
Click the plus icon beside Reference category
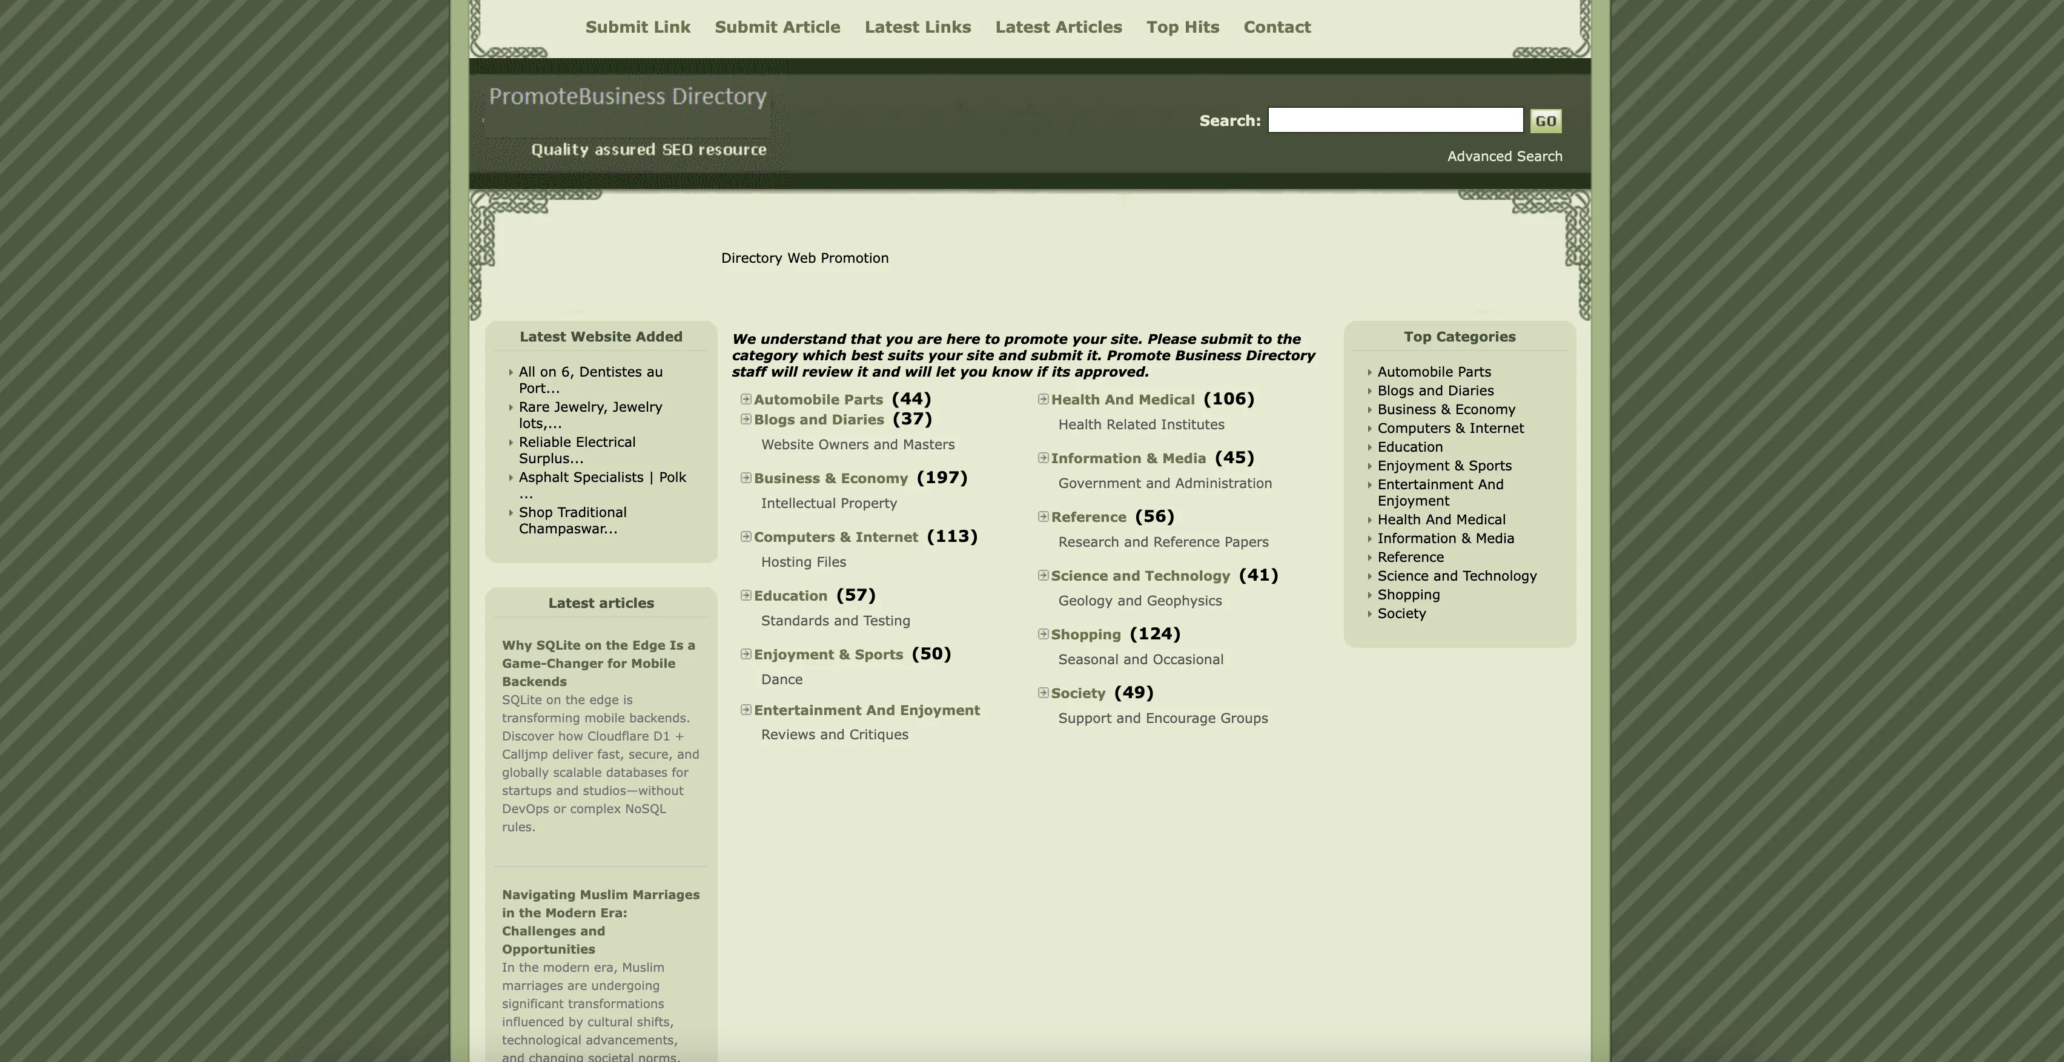[x=1044, y=516]
